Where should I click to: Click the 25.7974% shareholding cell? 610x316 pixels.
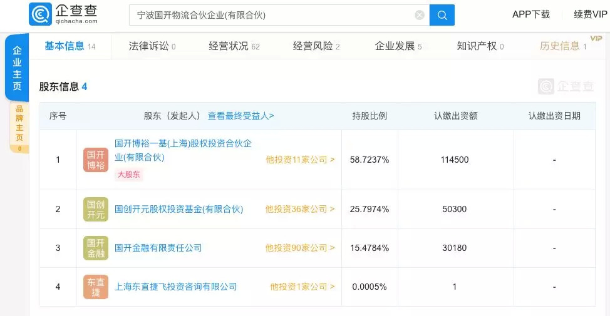click(x=370, y=209)
